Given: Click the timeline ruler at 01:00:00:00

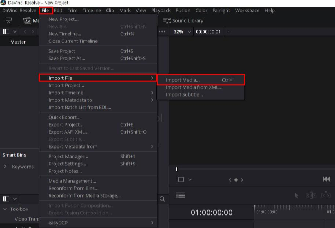Looking at the screenshot, I should click(x=267, y=212).
